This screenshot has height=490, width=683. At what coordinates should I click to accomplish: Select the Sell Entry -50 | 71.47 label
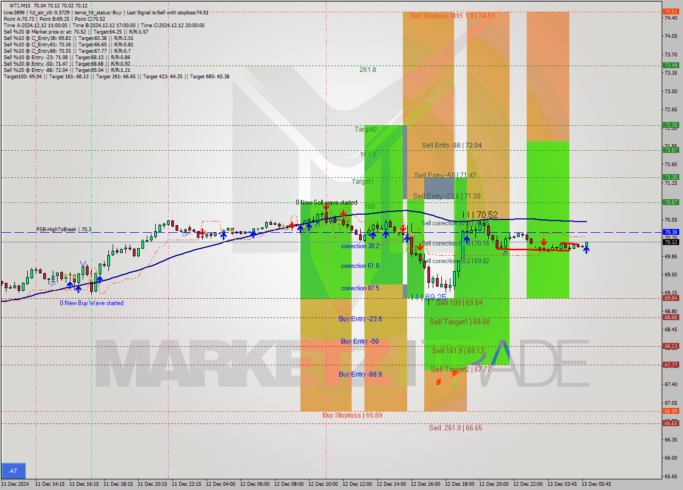click(x=446, y=175)
